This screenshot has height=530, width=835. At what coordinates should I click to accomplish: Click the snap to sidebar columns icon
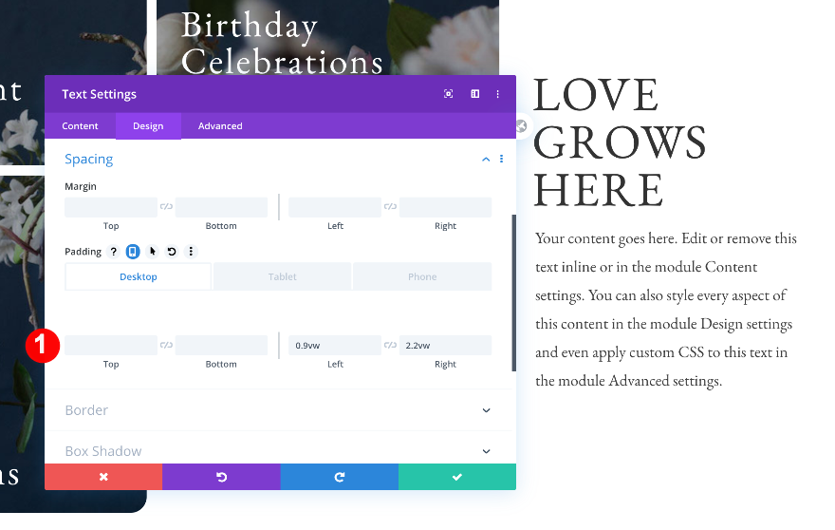475,94
